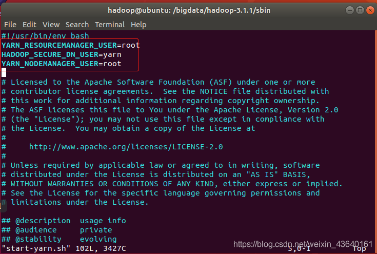Screen dimensions: 377x254
Task: Maximize the terminal window
Action: pos(360,10)
